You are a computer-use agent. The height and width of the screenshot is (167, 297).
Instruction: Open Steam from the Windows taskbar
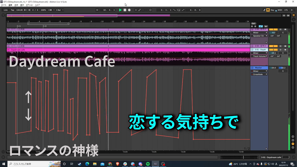click(x=80, y=164)
